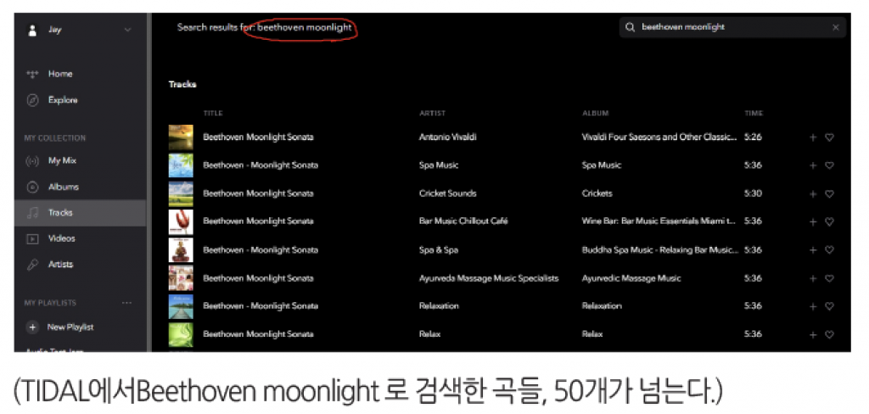Viewport: 869px width, 414px height.
Task: Open artist Ayurveda Massage Music Specialists
Action: click(489, 278)
